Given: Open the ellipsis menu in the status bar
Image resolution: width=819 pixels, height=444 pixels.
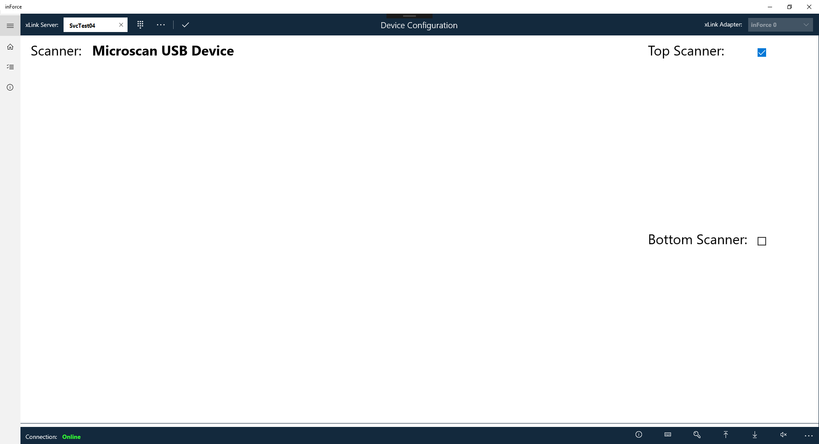Looking at the screenshot, I should pos(809,436).
